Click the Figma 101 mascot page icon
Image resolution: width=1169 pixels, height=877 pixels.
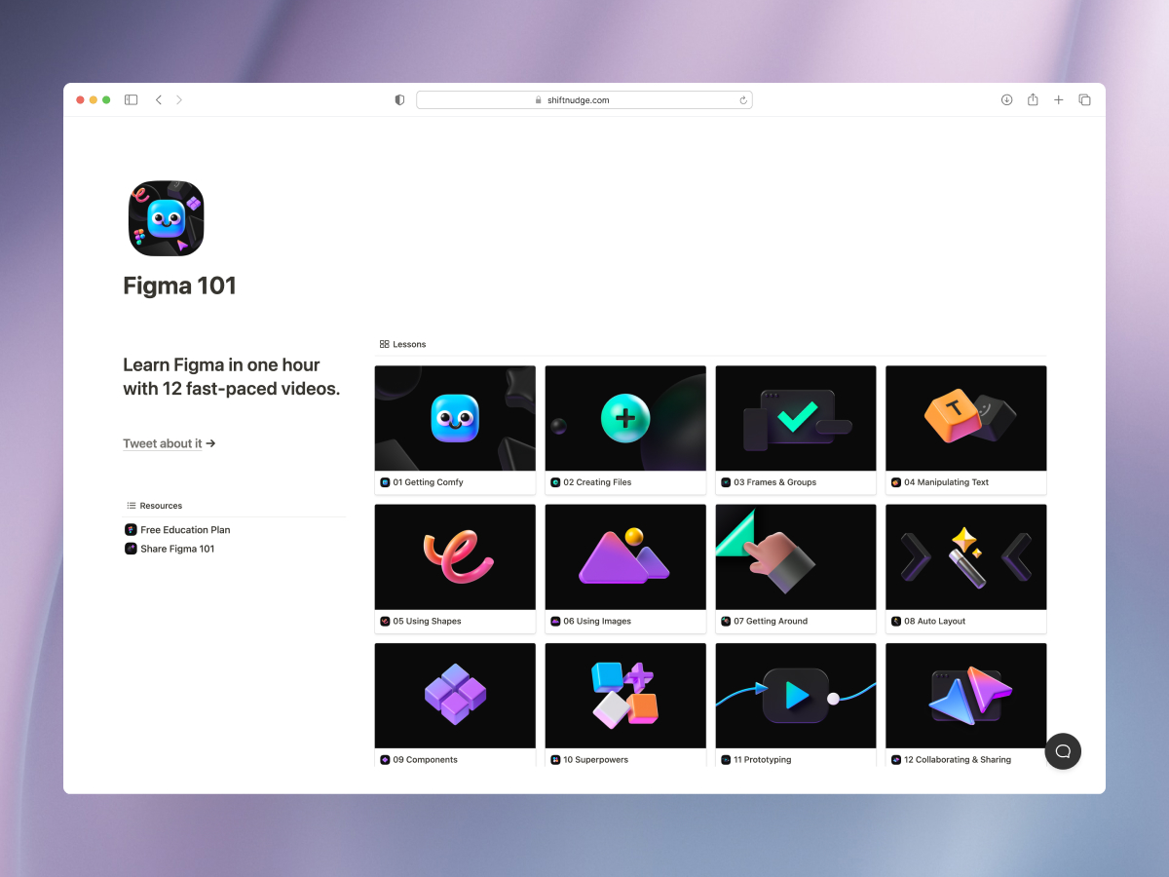pyautogui.click(x=166, y=218)
